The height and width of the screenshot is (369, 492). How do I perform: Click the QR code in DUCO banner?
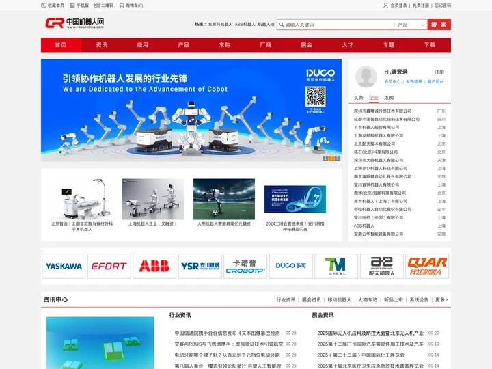pos(315,96)
